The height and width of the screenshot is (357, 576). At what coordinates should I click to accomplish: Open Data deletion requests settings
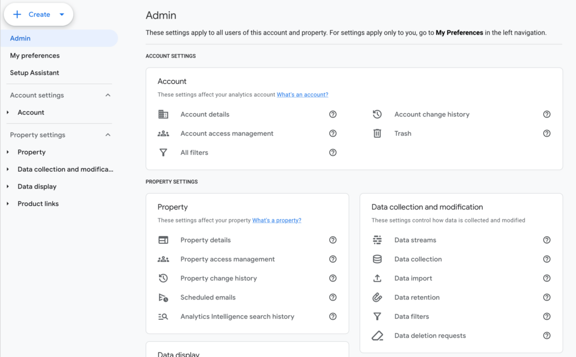(430, 336)
